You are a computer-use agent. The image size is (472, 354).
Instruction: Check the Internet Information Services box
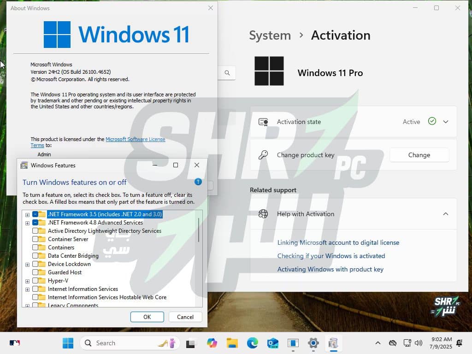coord(35,289)
